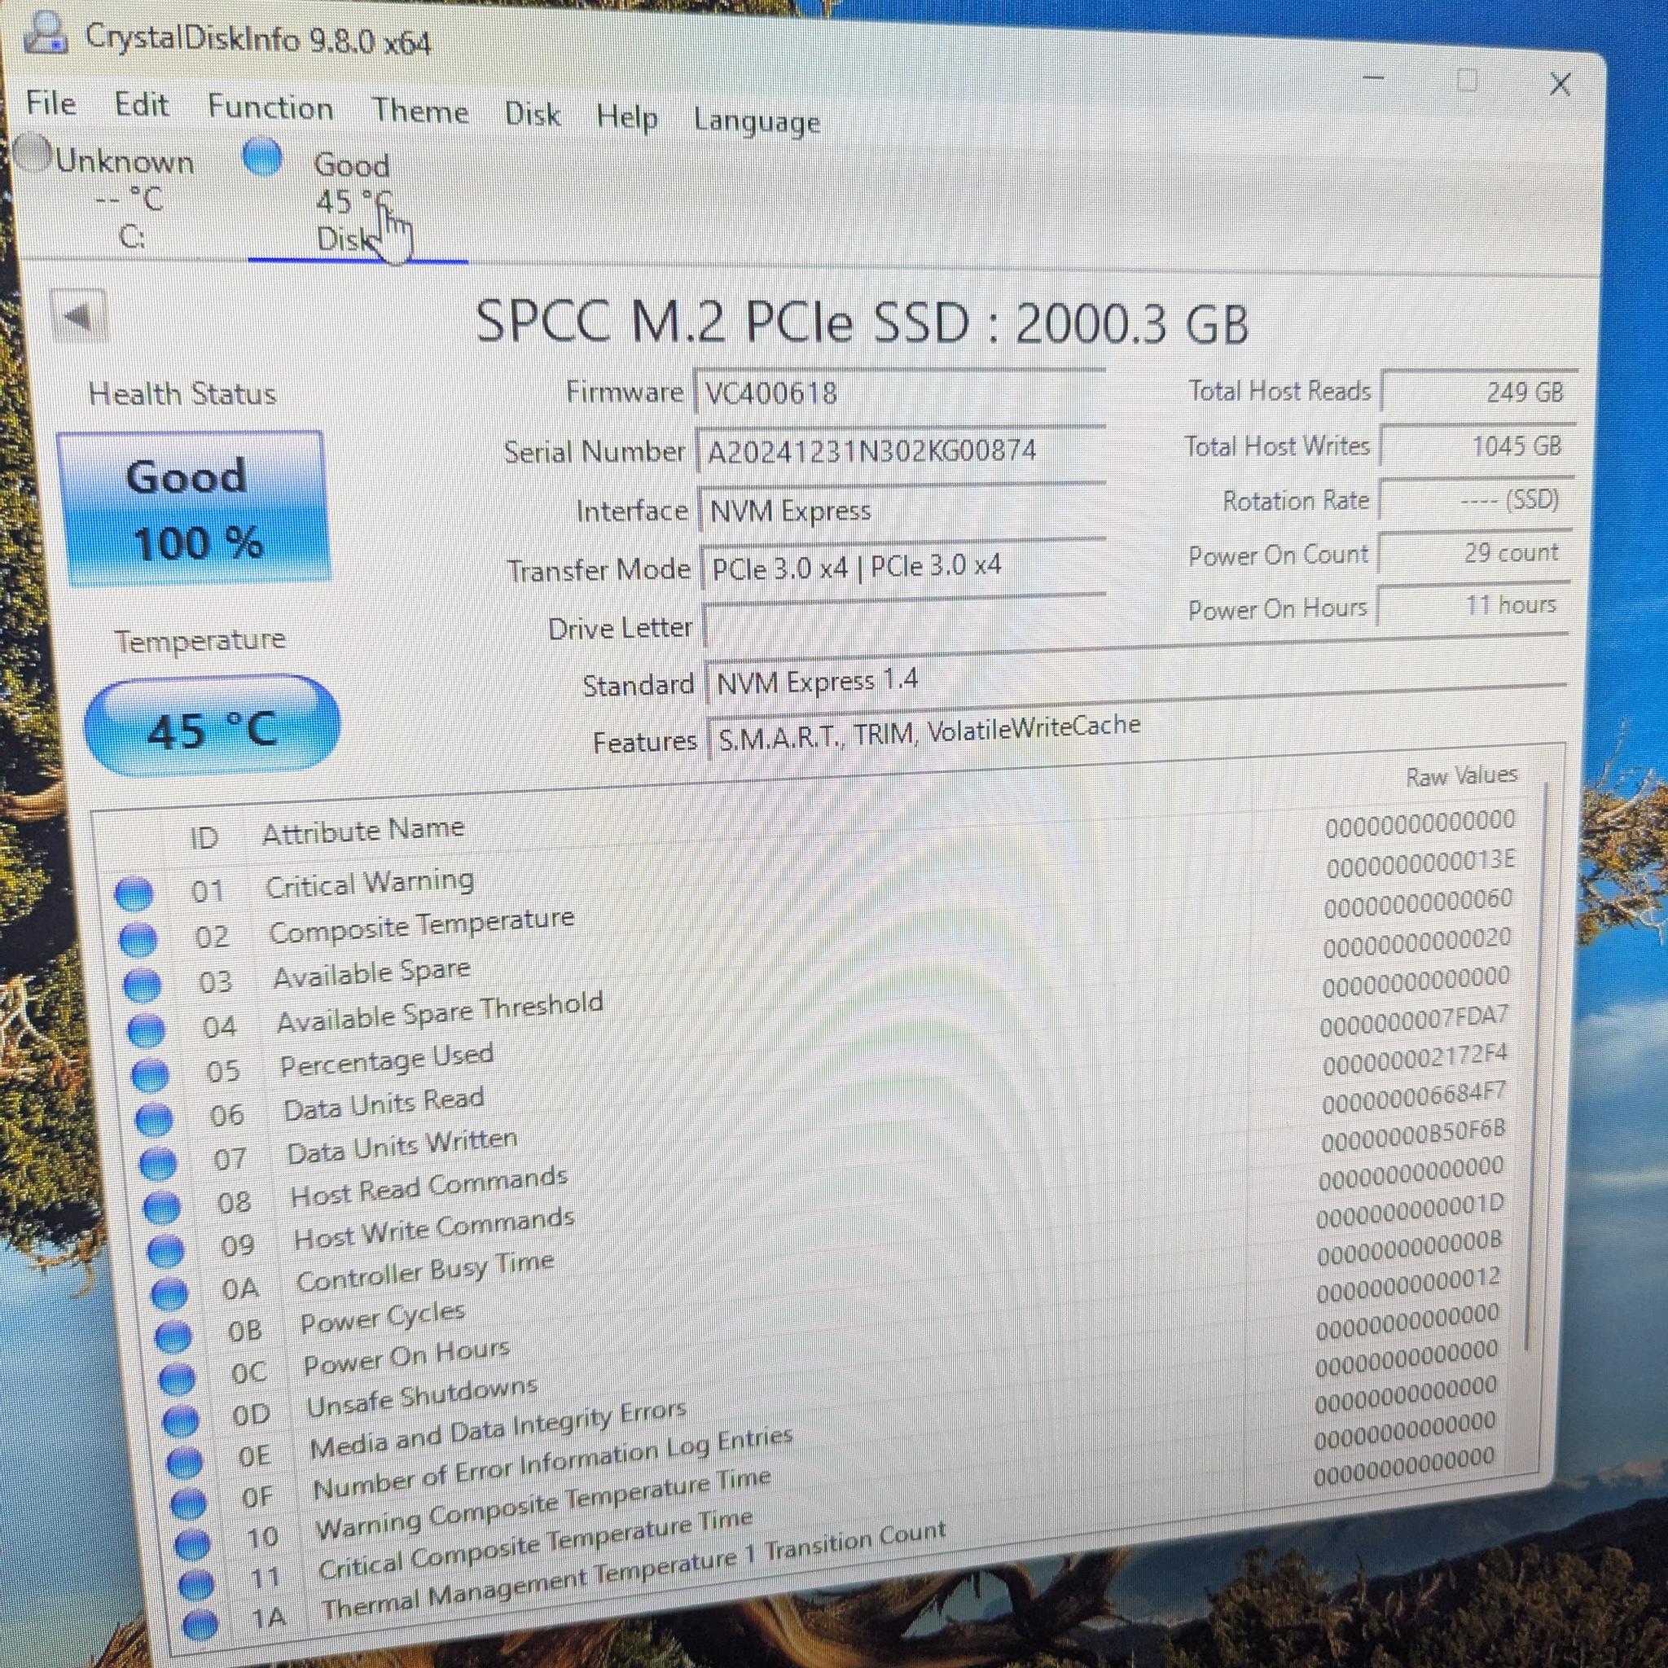The width and height of the screenshot is (1668, 1668).
Task: Open the Help menu
Action: [627, 117]
